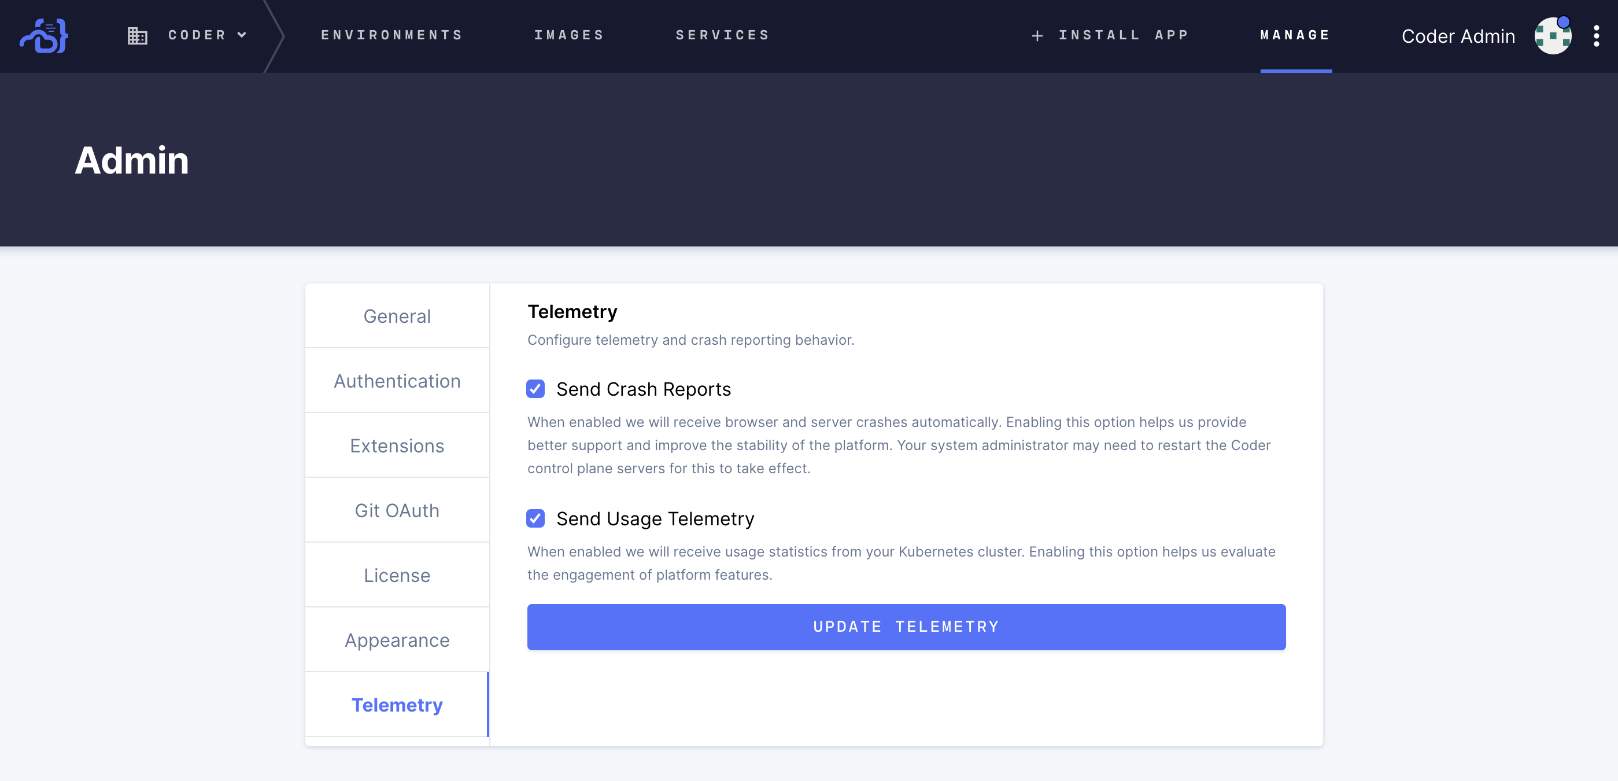Click the plus icon beside Install App
The image size is (1618, 781).
coord(1037,36)
